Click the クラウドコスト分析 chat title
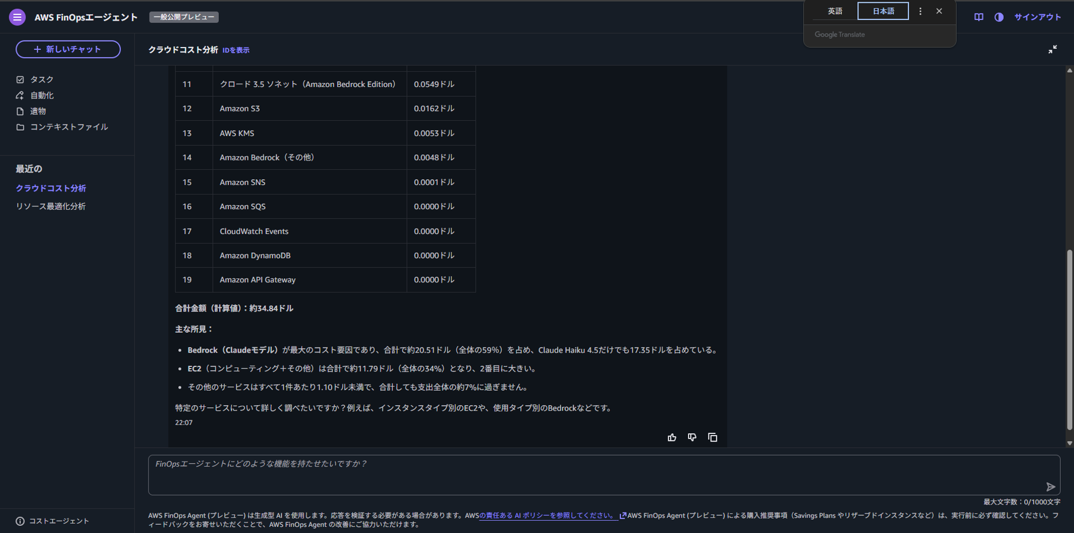1074x533 pixels. tap(183, 50)
